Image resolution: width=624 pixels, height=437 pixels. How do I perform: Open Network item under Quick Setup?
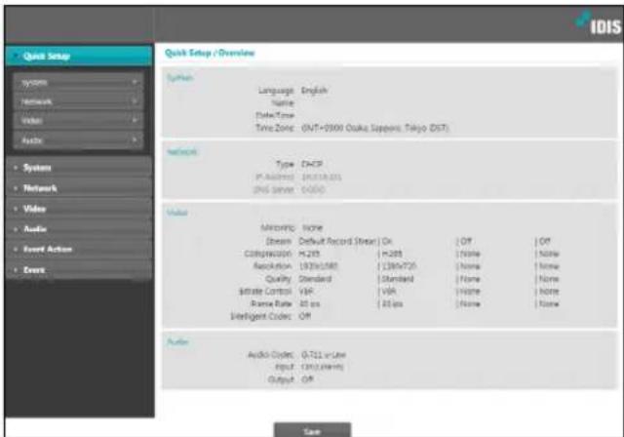(78, 101)
